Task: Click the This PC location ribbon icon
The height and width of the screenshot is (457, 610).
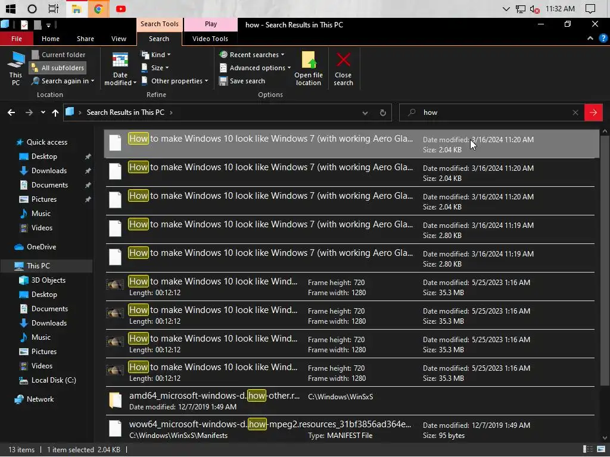Action: click(16, 68)
